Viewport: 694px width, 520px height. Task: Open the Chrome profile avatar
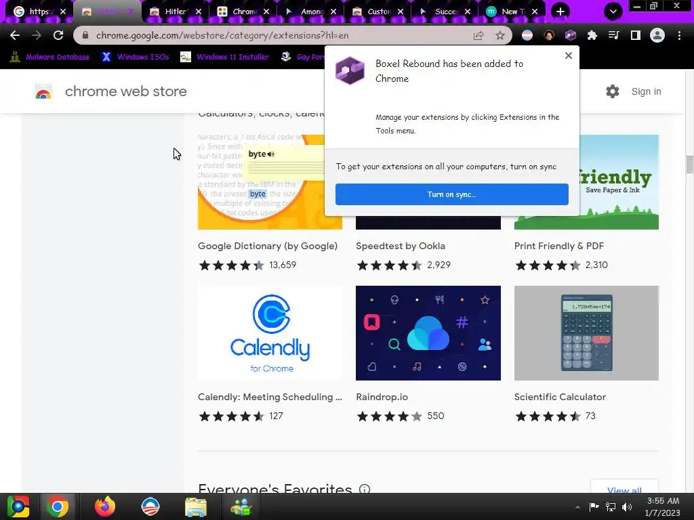(x=657, y=35)
